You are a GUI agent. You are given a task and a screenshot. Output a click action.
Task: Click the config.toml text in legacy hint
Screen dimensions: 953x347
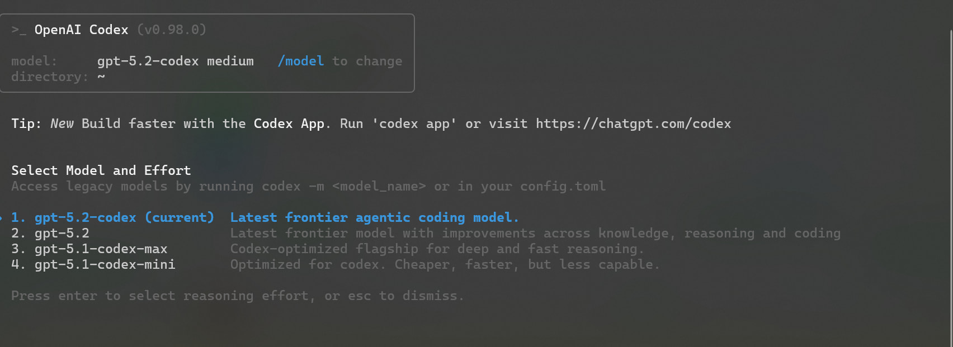(x=563, y=186)
